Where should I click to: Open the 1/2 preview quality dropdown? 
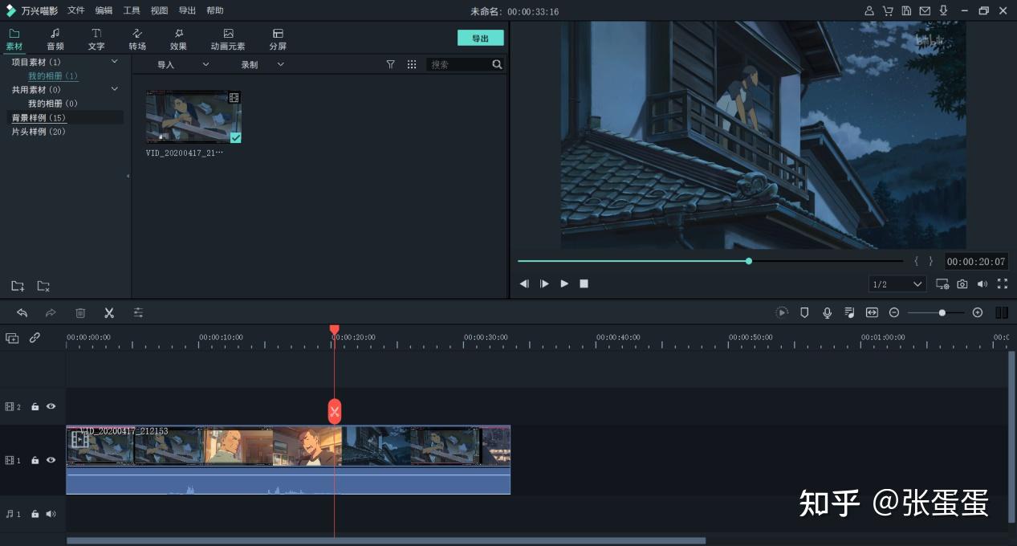(x=898, y=284)
